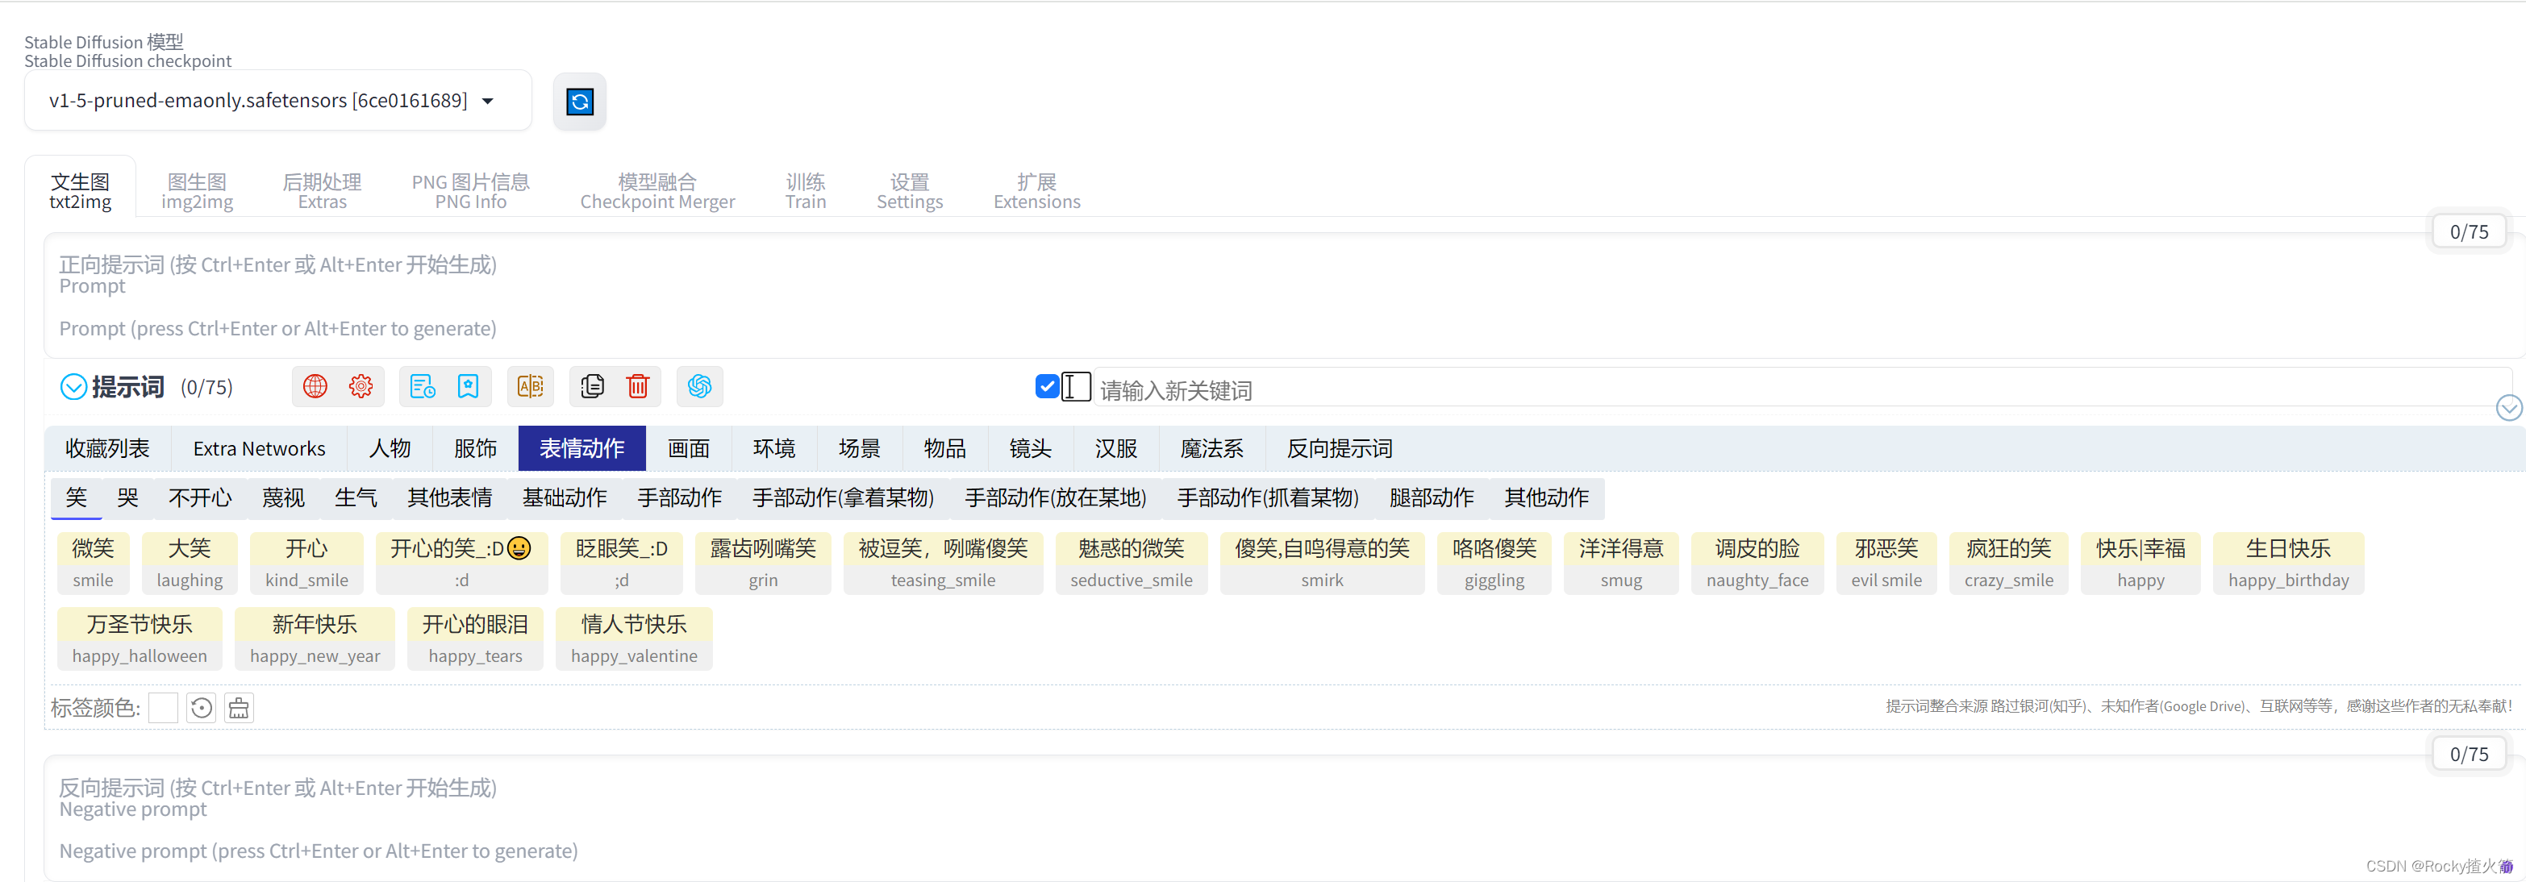Delete prompt with the red trash icon
The height and width of the screenshot is (882, 2526).
tap(639, 386)
